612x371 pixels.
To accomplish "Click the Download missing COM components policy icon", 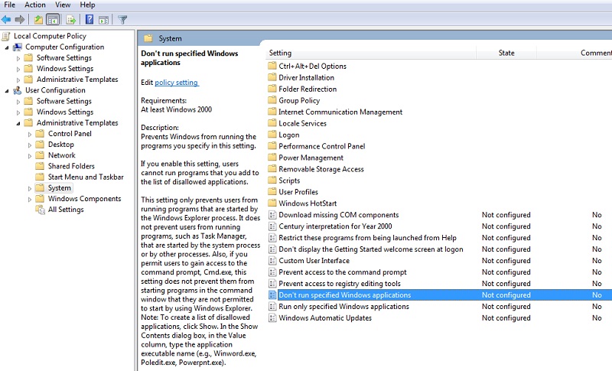I will click(x=272, y=214).
